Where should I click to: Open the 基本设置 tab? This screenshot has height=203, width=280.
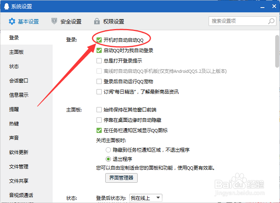tap(24, 21)
